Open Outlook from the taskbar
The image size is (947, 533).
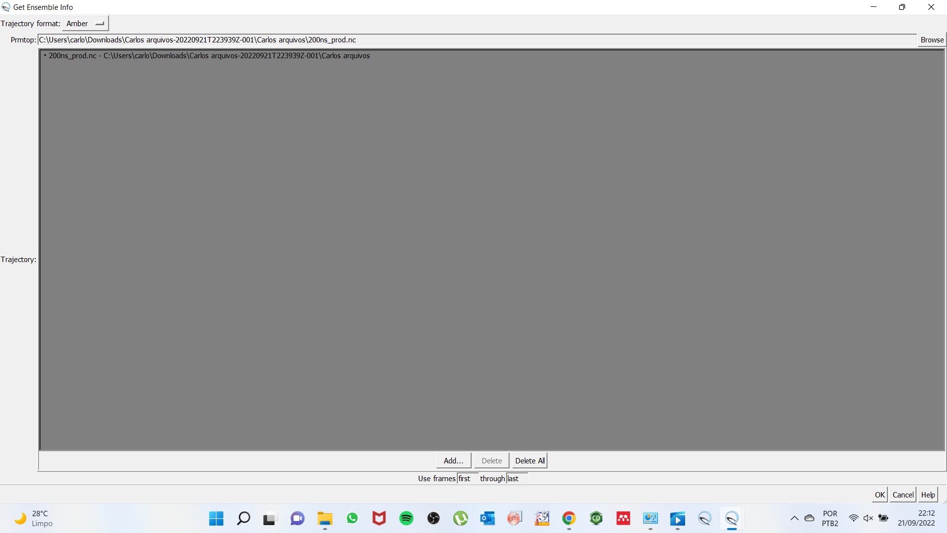click(x=487, y=518)
